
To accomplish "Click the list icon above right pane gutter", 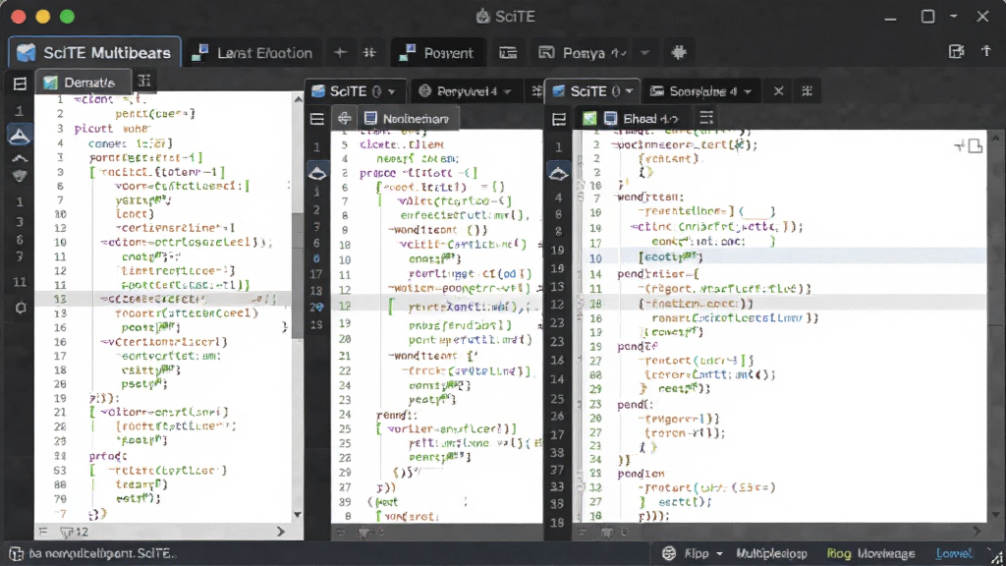I will [559, 119].
